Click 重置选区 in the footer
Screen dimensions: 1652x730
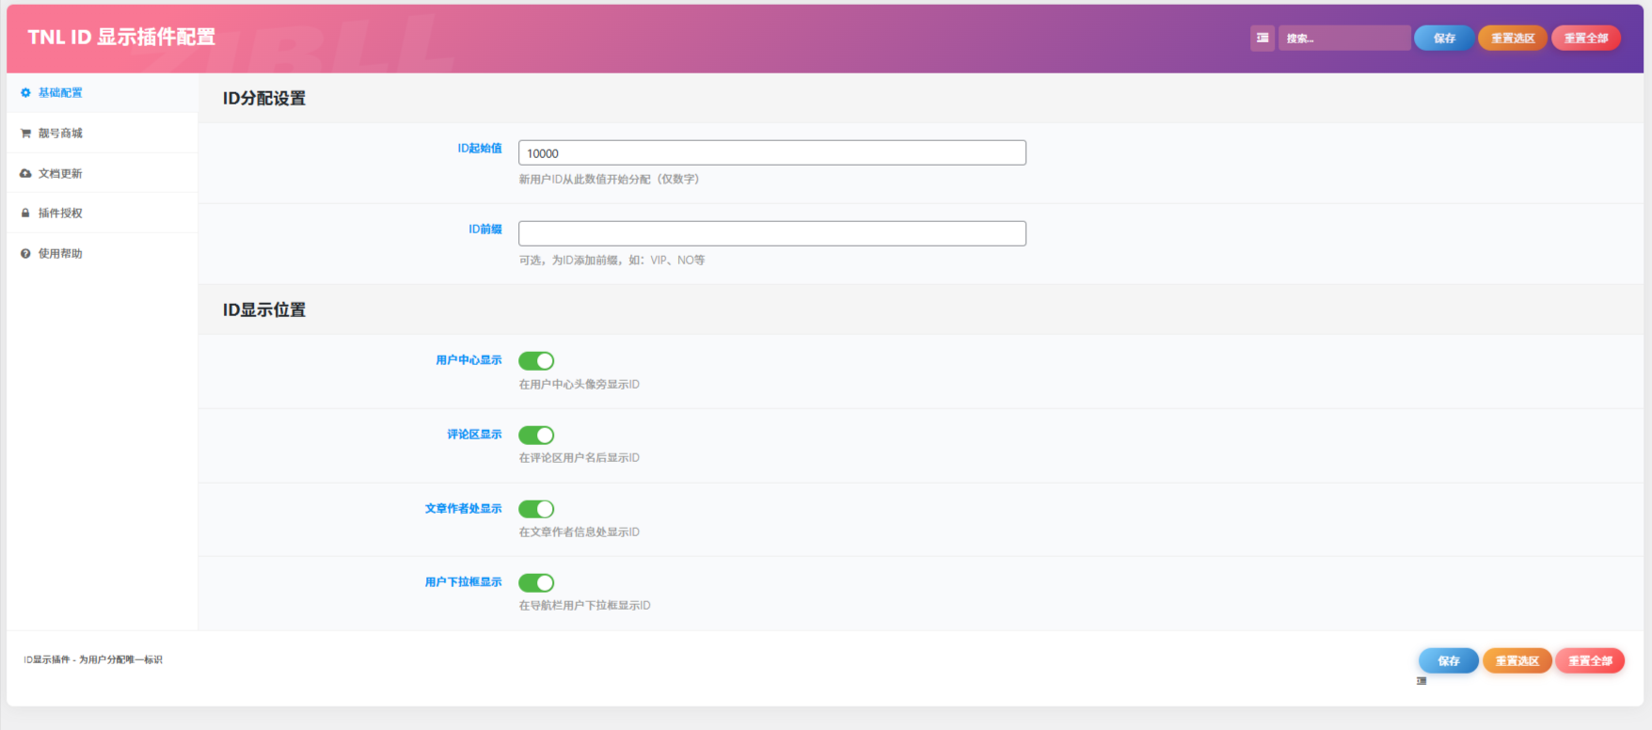1517,661
